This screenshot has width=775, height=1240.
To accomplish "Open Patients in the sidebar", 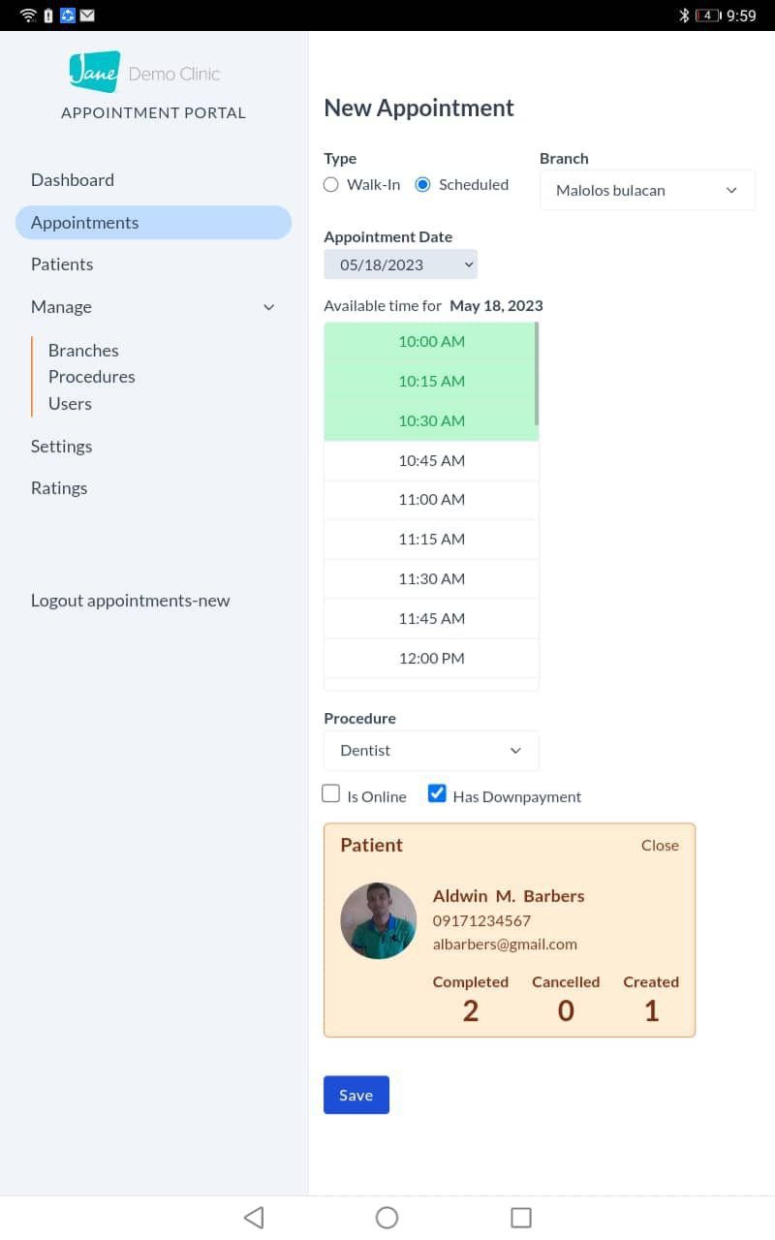I will 62,264.
